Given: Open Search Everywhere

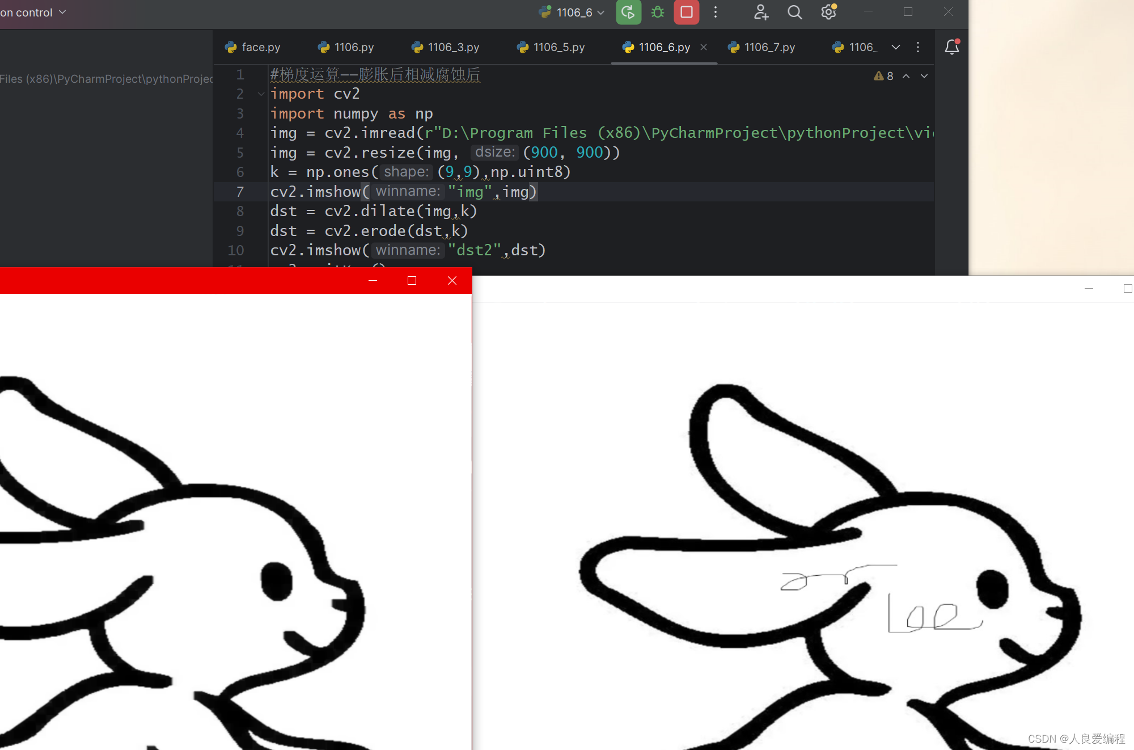Looking at the screenshot, I should click(x=795, y=12).
